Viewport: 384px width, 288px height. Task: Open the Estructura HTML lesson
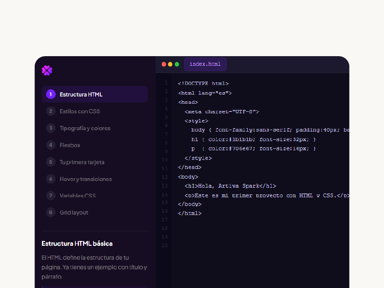(x=82, y=94)
